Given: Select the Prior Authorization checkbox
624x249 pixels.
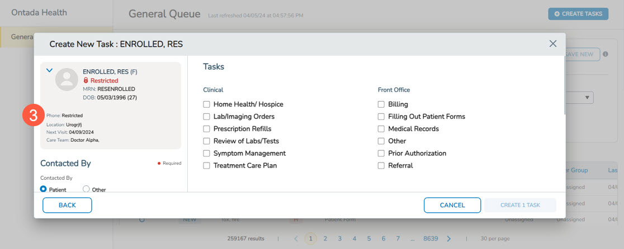Looking at the screenshot, I should coord(381,154).
